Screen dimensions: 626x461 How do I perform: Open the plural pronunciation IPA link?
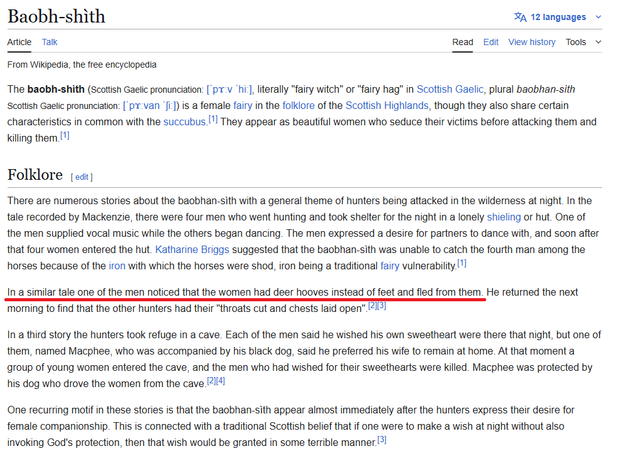[x=151, y=106]
